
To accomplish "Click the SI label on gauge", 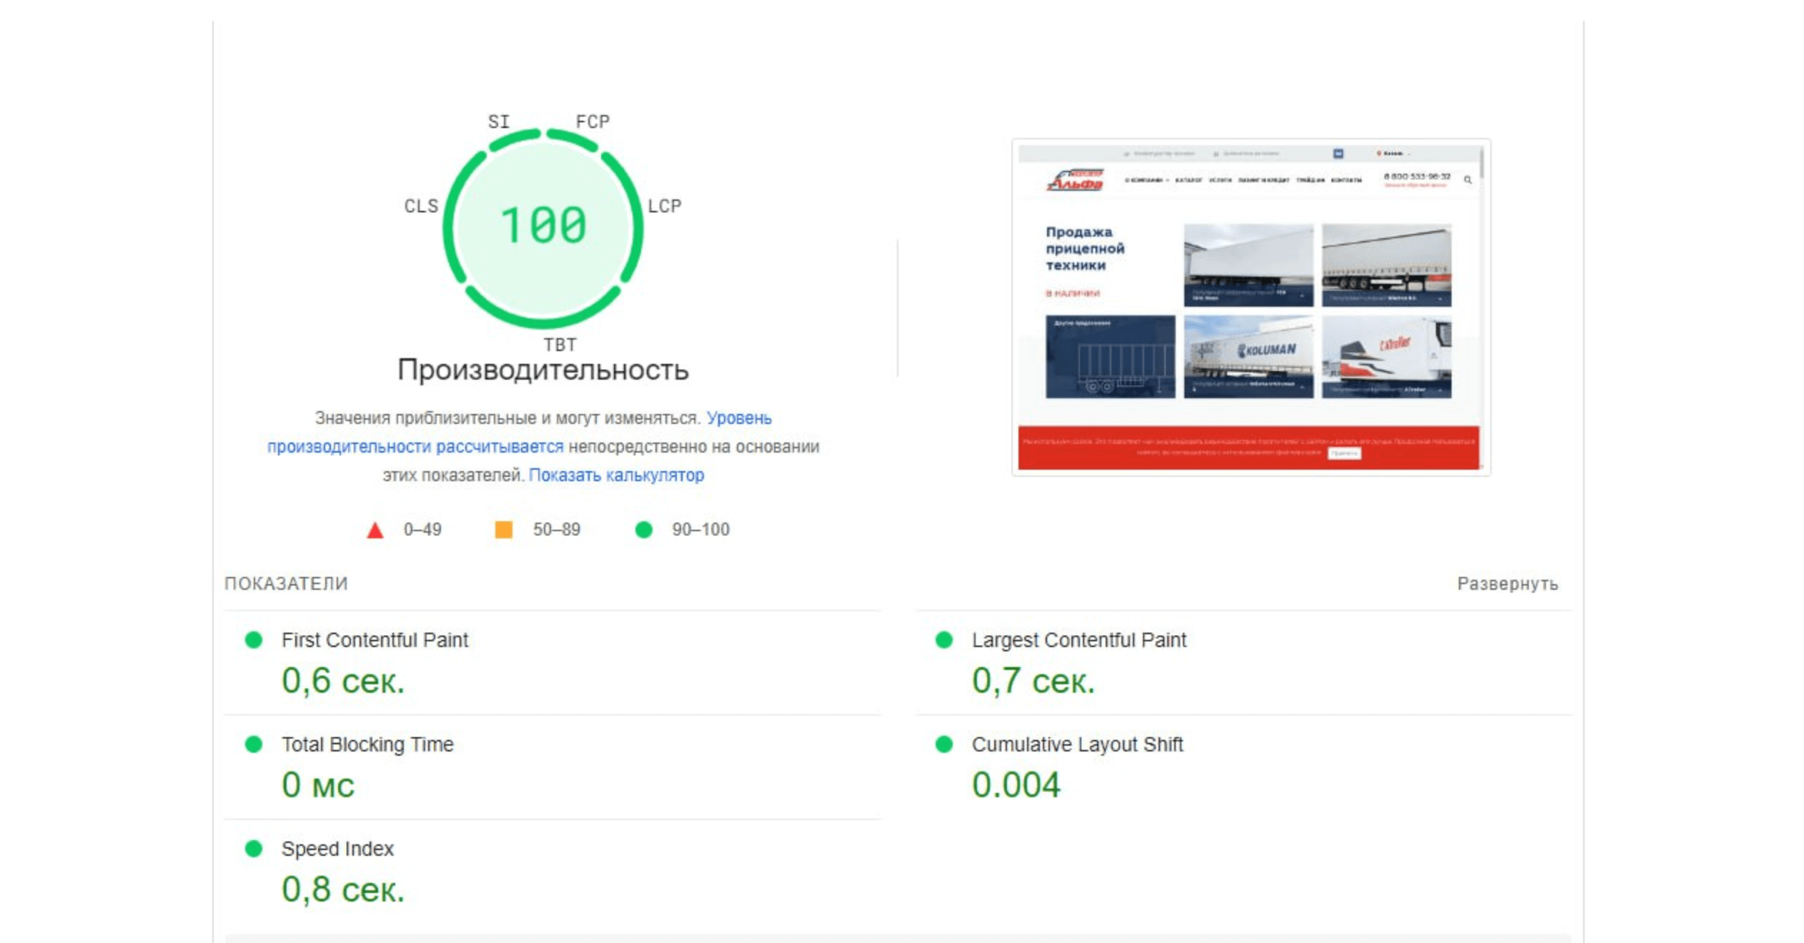I will click(499, 122).
